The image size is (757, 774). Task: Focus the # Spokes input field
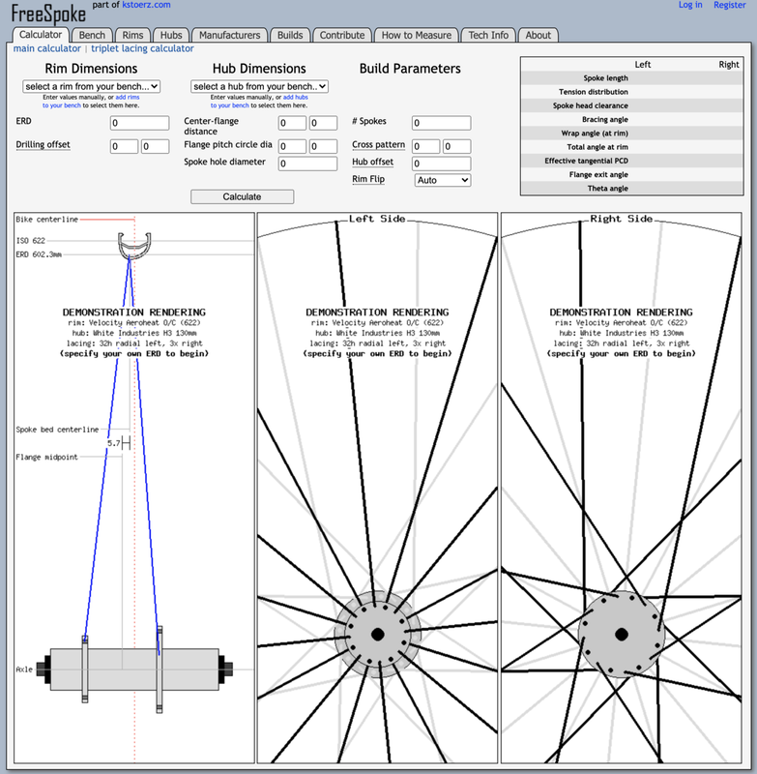click(x=442, y=123)
